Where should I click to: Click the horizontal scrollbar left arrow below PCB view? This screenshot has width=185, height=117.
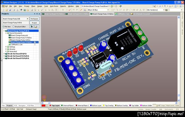point(43,103)
